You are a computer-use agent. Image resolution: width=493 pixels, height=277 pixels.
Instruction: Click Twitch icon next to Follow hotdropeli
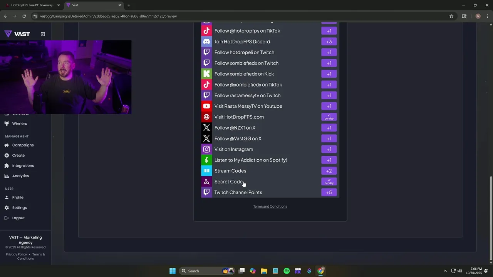click(x=206, y=52)
